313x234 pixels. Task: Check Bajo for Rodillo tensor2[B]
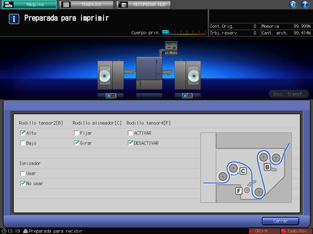point(22,143)
